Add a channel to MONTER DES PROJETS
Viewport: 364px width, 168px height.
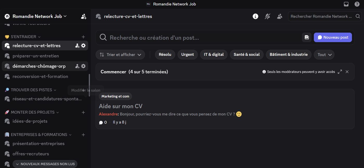click(x=83, y=112)
